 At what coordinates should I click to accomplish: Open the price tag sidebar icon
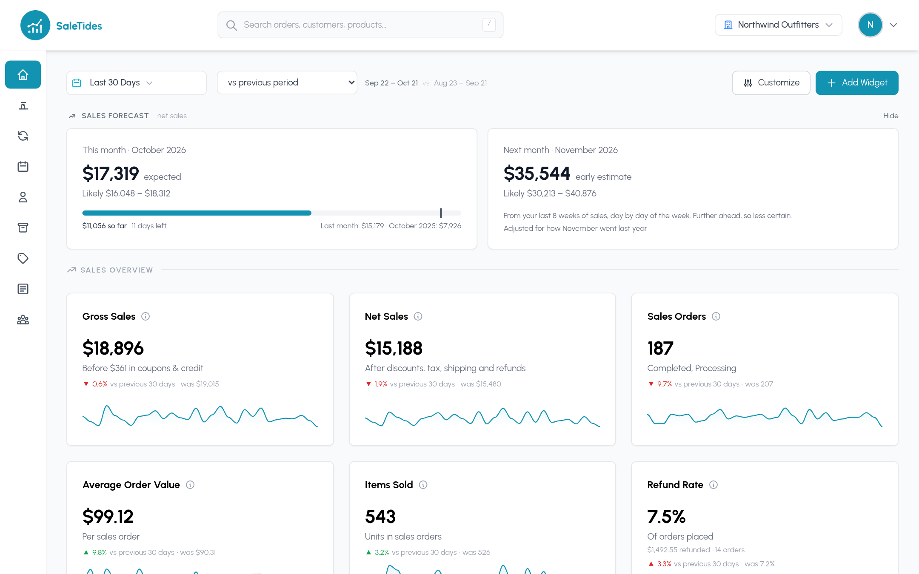click(x=23, y=259)
